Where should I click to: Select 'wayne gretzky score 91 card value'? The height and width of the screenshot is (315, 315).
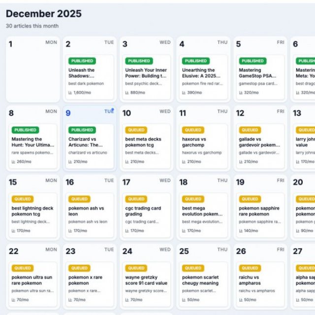(147, 284)
